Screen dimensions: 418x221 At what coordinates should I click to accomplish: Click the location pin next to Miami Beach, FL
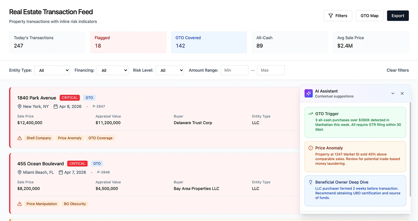19,172
